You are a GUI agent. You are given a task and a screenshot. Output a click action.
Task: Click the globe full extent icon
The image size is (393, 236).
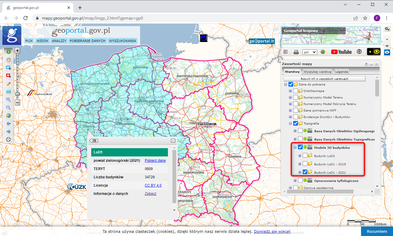[x=9, y=115]
